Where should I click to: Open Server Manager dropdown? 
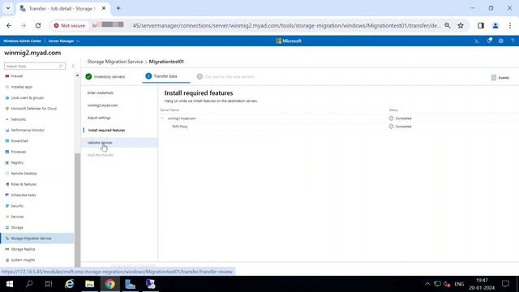[x=64, y=41]
